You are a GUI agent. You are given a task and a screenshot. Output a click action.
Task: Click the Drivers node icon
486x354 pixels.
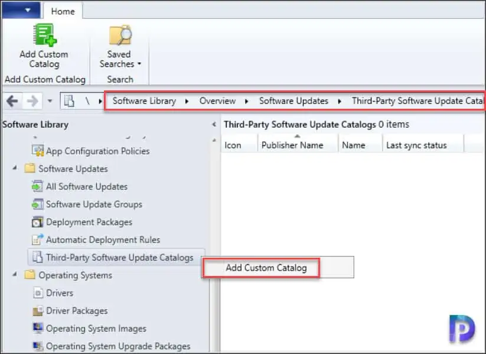[x=38, y=293]
